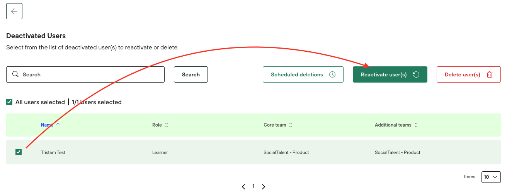Deselect the Tristam Test row checkbox
The image size is (507, 196).
pyautogui.click(x=19, y=152)
